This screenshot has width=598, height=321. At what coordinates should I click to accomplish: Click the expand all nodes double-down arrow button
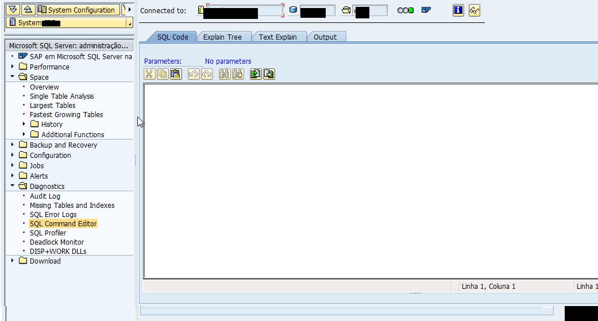pyautogui.click(x=13, y=10)
